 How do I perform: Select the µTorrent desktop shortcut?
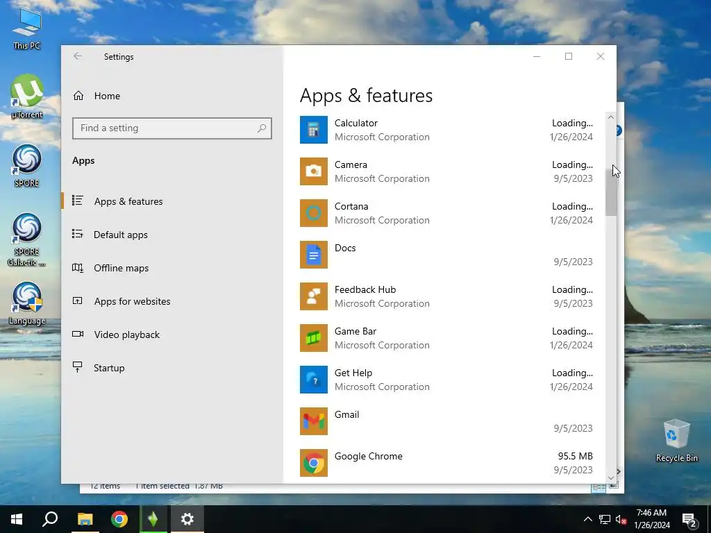[27, 96]
